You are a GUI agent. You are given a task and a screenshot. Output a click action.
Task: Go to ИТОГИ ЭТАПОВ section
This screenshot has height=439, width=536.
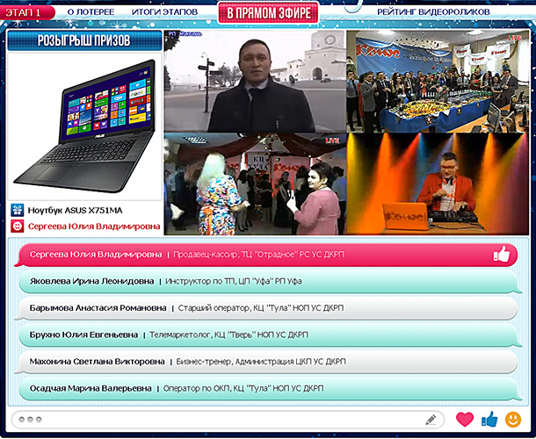coord(164,12)
